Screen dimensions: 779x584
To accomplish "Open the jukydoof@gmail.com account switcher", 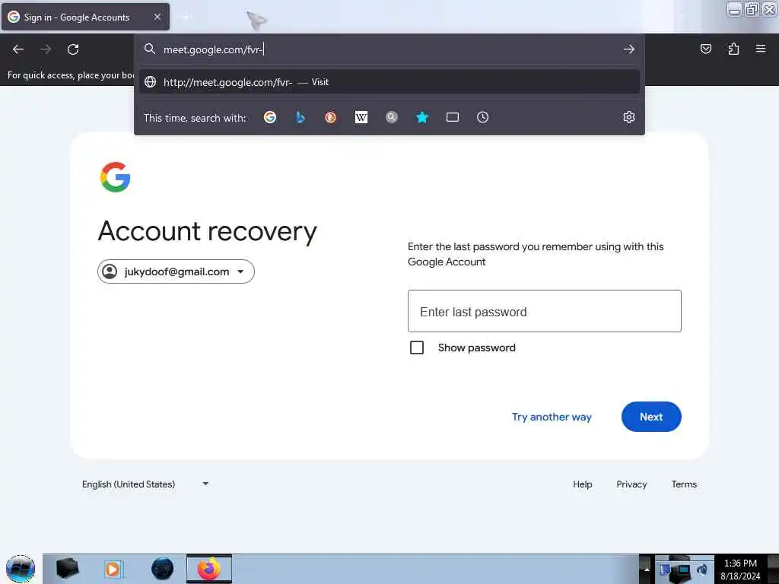I will (x=176, y=271).
